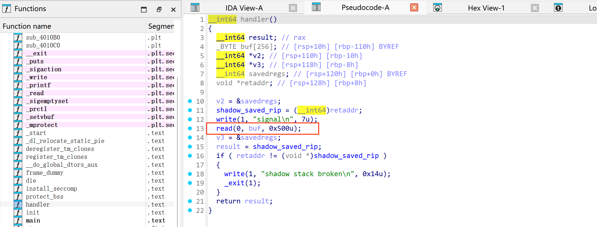Screen dimensions: 597x227
Task: Click the Functions panel title icon
Action: (7, 9)
